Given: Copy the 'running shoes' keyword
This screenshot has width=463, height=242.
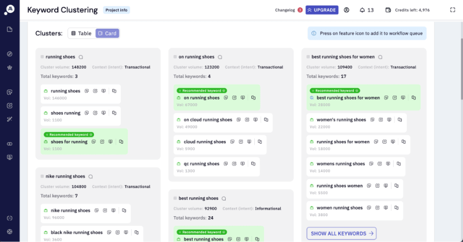Looking at the screenshot, I should [x=114, y=91].
